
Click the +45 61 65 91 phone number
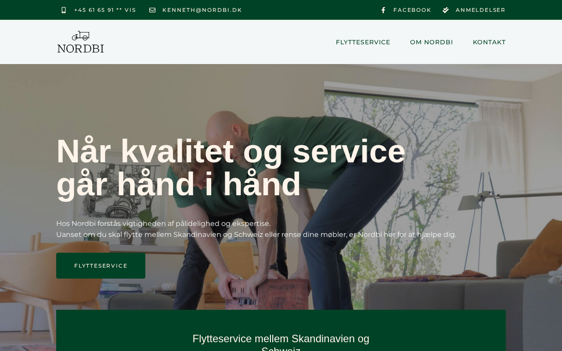click(94, 10)
